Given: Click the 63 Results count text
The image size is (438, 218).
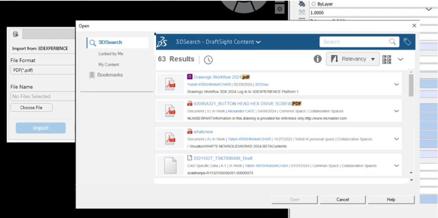Looking at the screenshot, I should tap(176, 59).
